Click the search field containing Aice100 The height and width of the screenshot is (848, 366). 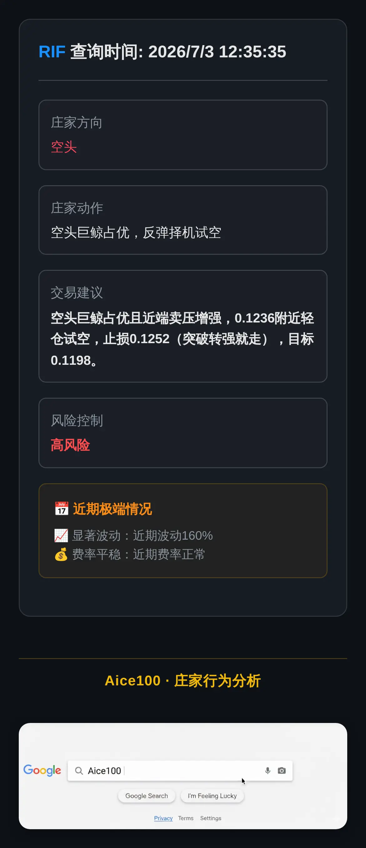pyautogui.click(x=180, y=770)
